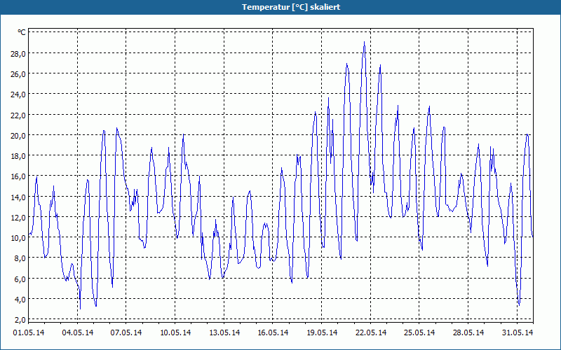Click the 14,0 y-axis label
Image resolution: width=561 pixels, height=350 pixels.
click(x=18, y=197)
